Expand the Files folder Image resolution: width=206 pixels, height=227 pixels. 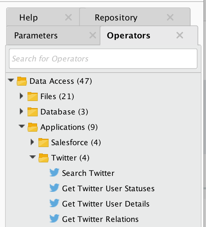pyautogui.click(x=21, y=96)
